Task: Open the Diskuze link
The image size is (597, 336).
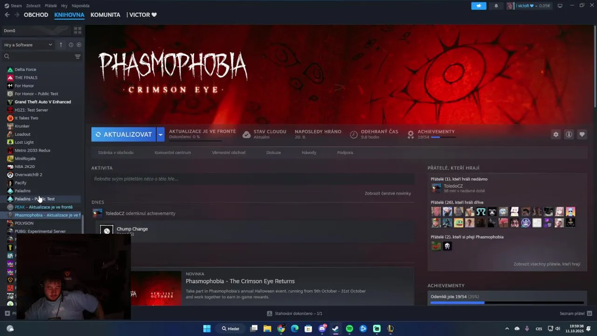Action: point(273,153)
